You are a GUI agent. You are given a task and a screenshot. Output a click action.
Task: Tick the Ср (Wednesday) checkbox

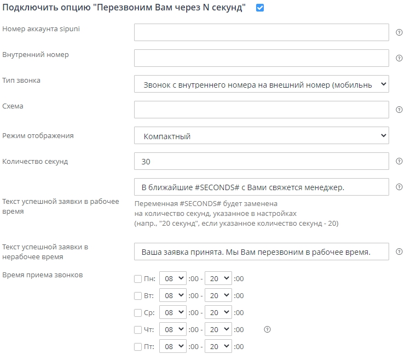click(x=138, y=313)
